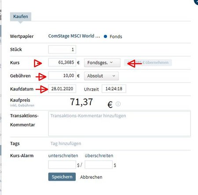
Task: Click the Kaufpreis info icon
Action: coord(118,104)
